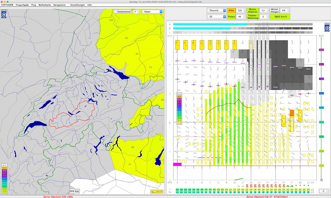Open the Flugaufgabe menu

pos(22,5)
